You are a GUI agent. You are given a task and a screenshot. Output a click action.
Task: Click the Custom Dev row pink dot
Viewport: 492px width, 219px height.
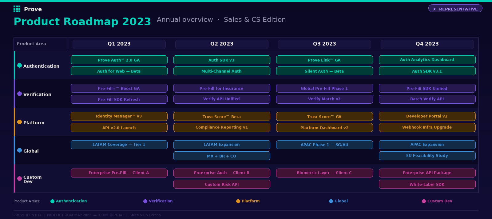click(x=19, y=179)
